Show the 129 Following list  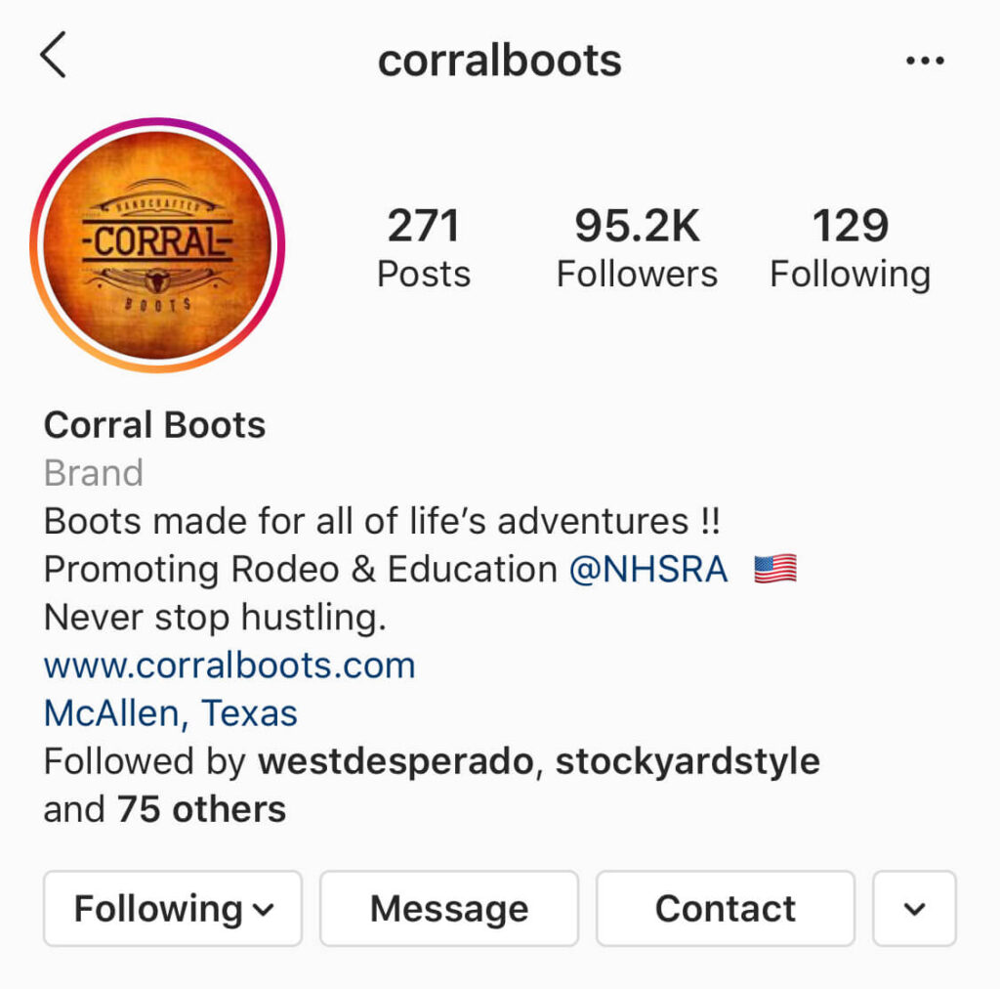(x=851, y=247)
